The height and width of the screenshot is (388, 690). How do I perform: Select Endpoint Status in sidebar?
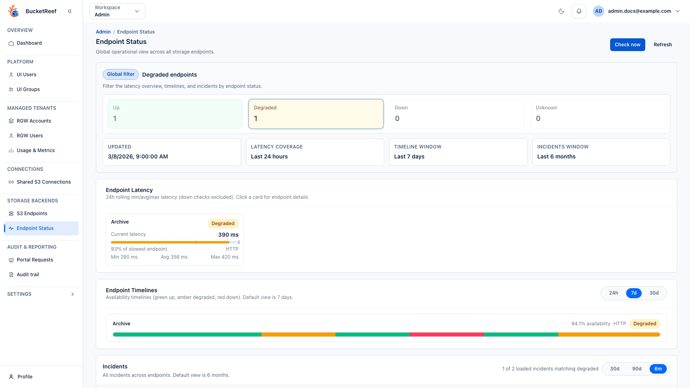(x=41, y=228)
